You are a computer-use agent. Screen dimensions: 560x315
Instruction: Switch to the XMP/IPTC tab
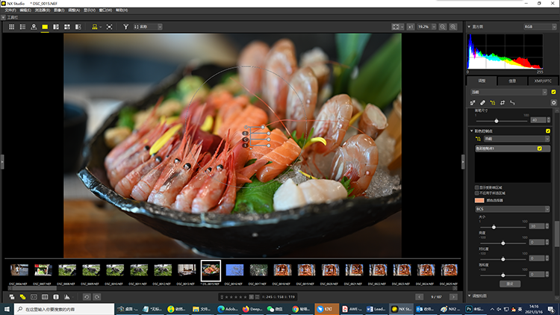click(543, 81)
